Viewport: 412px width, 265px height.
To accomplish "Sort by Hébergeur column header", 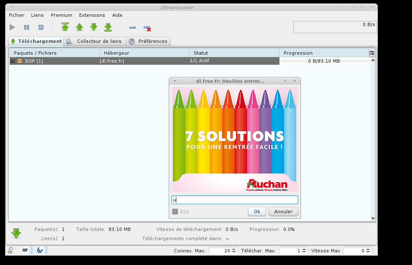I will 144,53.
